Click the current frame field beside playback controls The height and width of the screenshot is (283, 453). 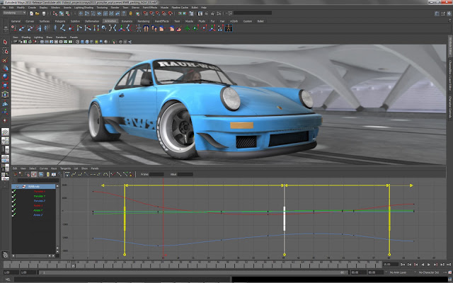pyautogui.click(x=390, y=264)
